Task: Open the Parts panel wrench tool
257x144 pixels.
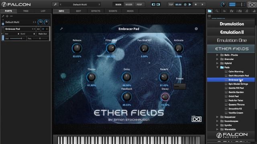Action: [3, 16]
